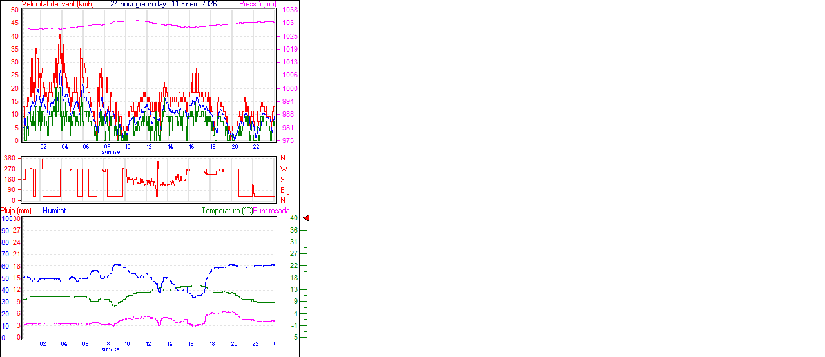Click the "Velocitat del vent (kmh)" label

click(x=57, y=4)
